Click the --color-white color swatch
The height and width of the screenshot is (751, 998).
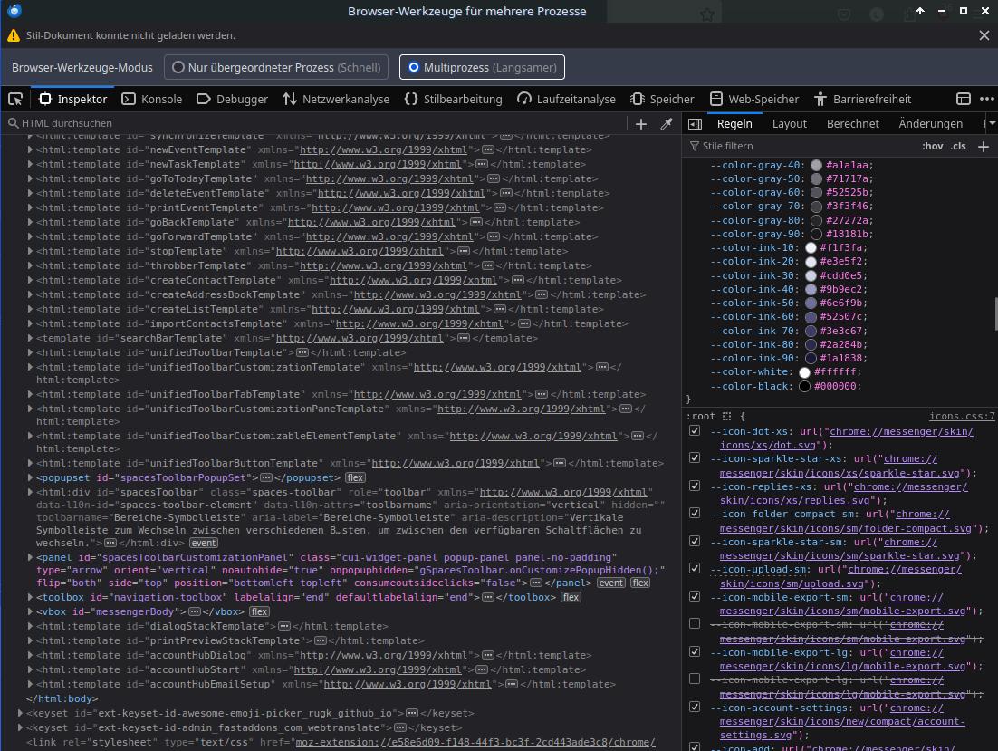click(804, 372)
